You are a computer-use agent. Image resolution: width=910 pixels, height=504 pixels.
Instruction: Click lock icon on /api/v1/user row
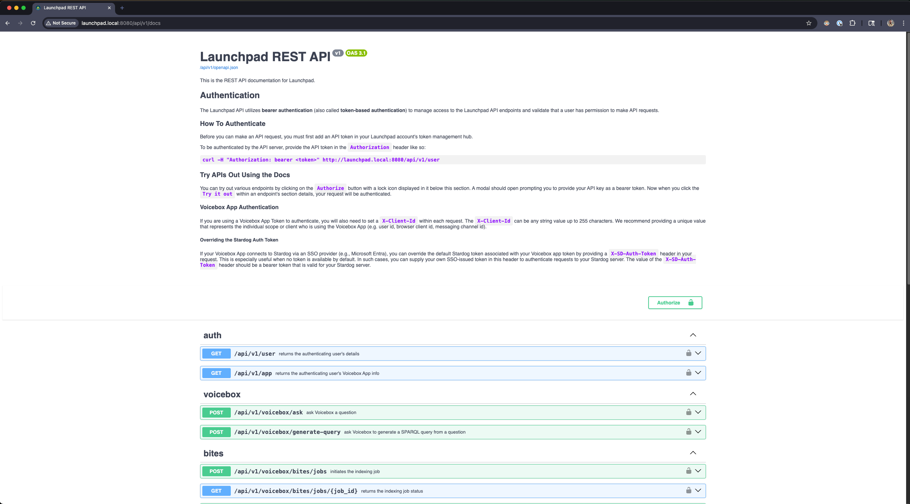688,353
